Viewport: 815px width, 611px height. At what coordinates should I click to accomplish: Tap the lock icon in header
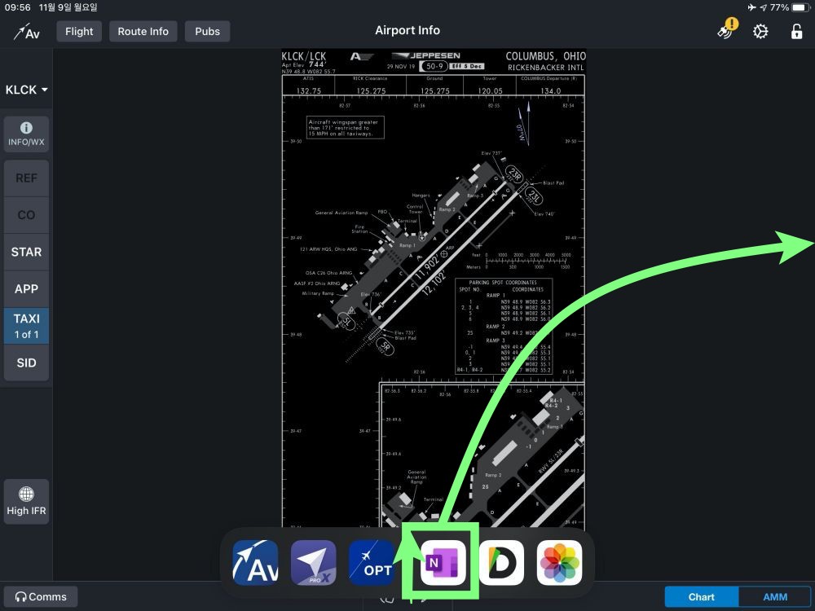[x=796, y=32]
